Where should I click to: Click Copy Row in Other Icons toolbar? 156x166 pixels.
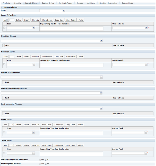(x=59, y=145)
